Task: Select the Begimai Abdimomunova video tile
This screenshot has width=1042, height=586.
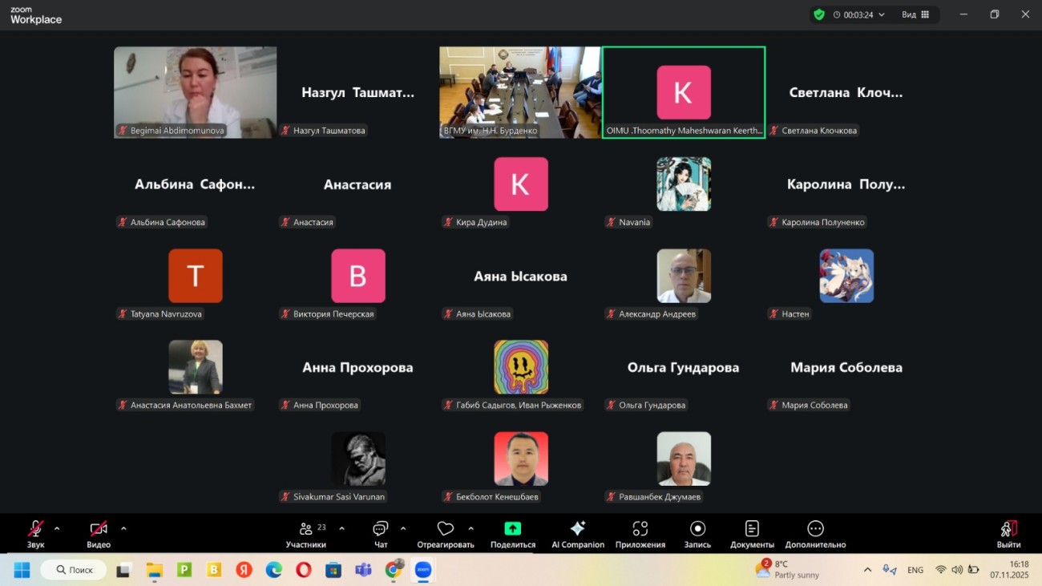Action: (195, 91)
